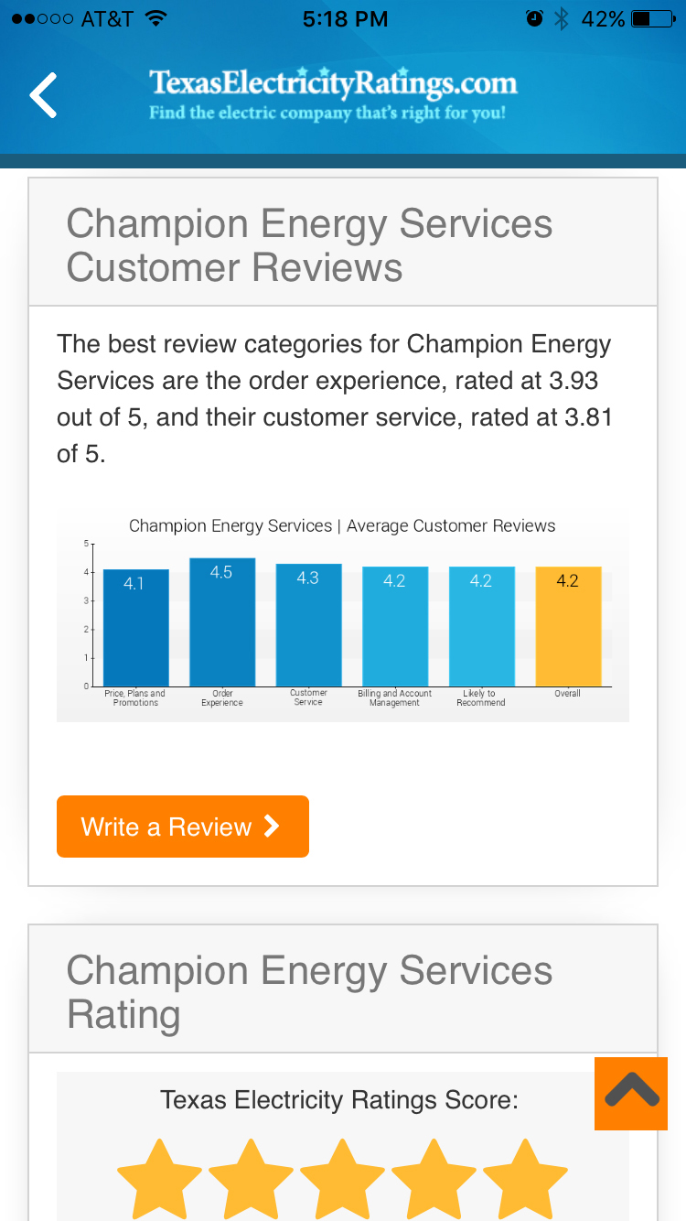Viewport: 686px width, 1221px height.
Task: Tap the Champion Energy Services Customer Reviews heading
Action: pyautogui.click(x=309, y=245)
